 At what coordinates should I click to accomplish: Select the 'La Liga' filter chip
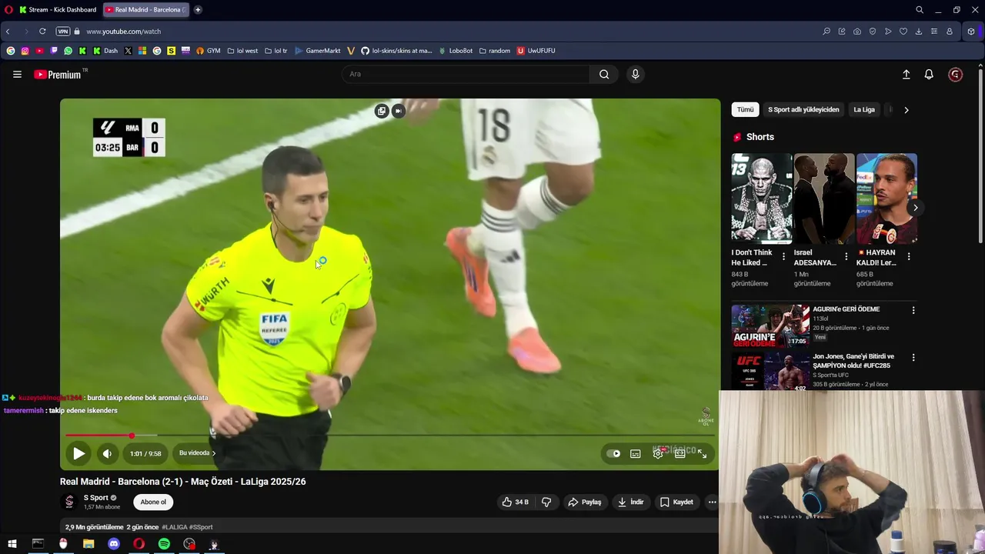click(x=864, y=110)
